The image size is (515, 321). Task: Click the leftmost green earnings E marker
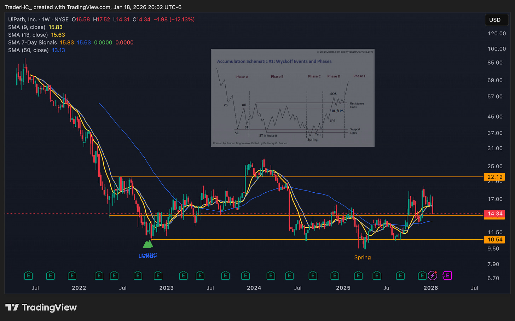point(28,275)
